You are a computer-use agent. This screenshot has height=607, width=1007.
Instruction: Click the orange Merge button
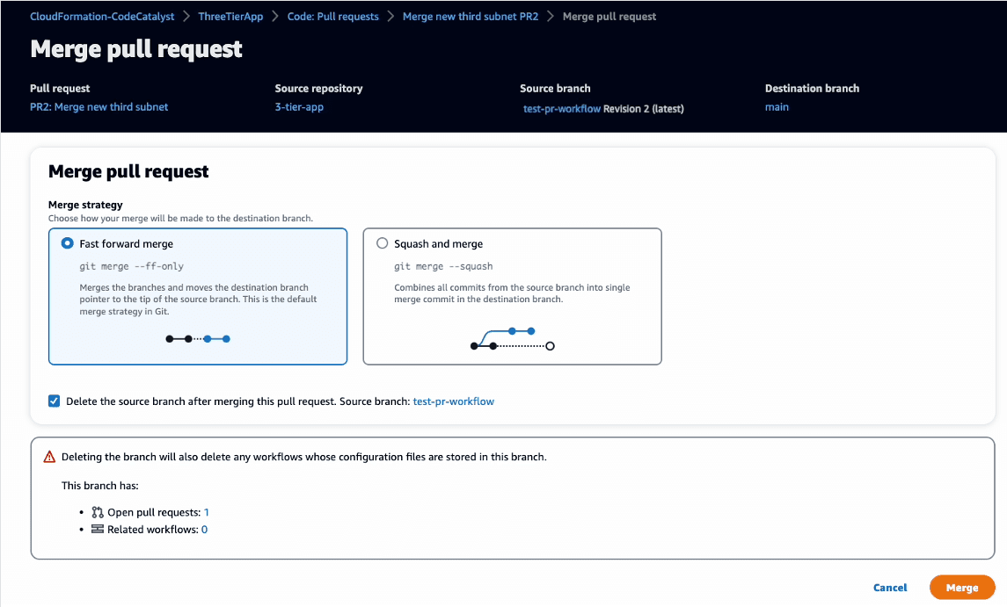click(x=962, y=587)
